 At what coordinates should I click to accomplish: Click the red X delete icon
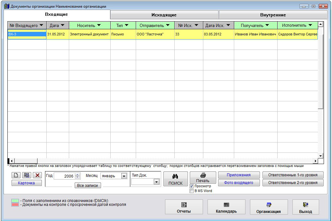(38, 175)
